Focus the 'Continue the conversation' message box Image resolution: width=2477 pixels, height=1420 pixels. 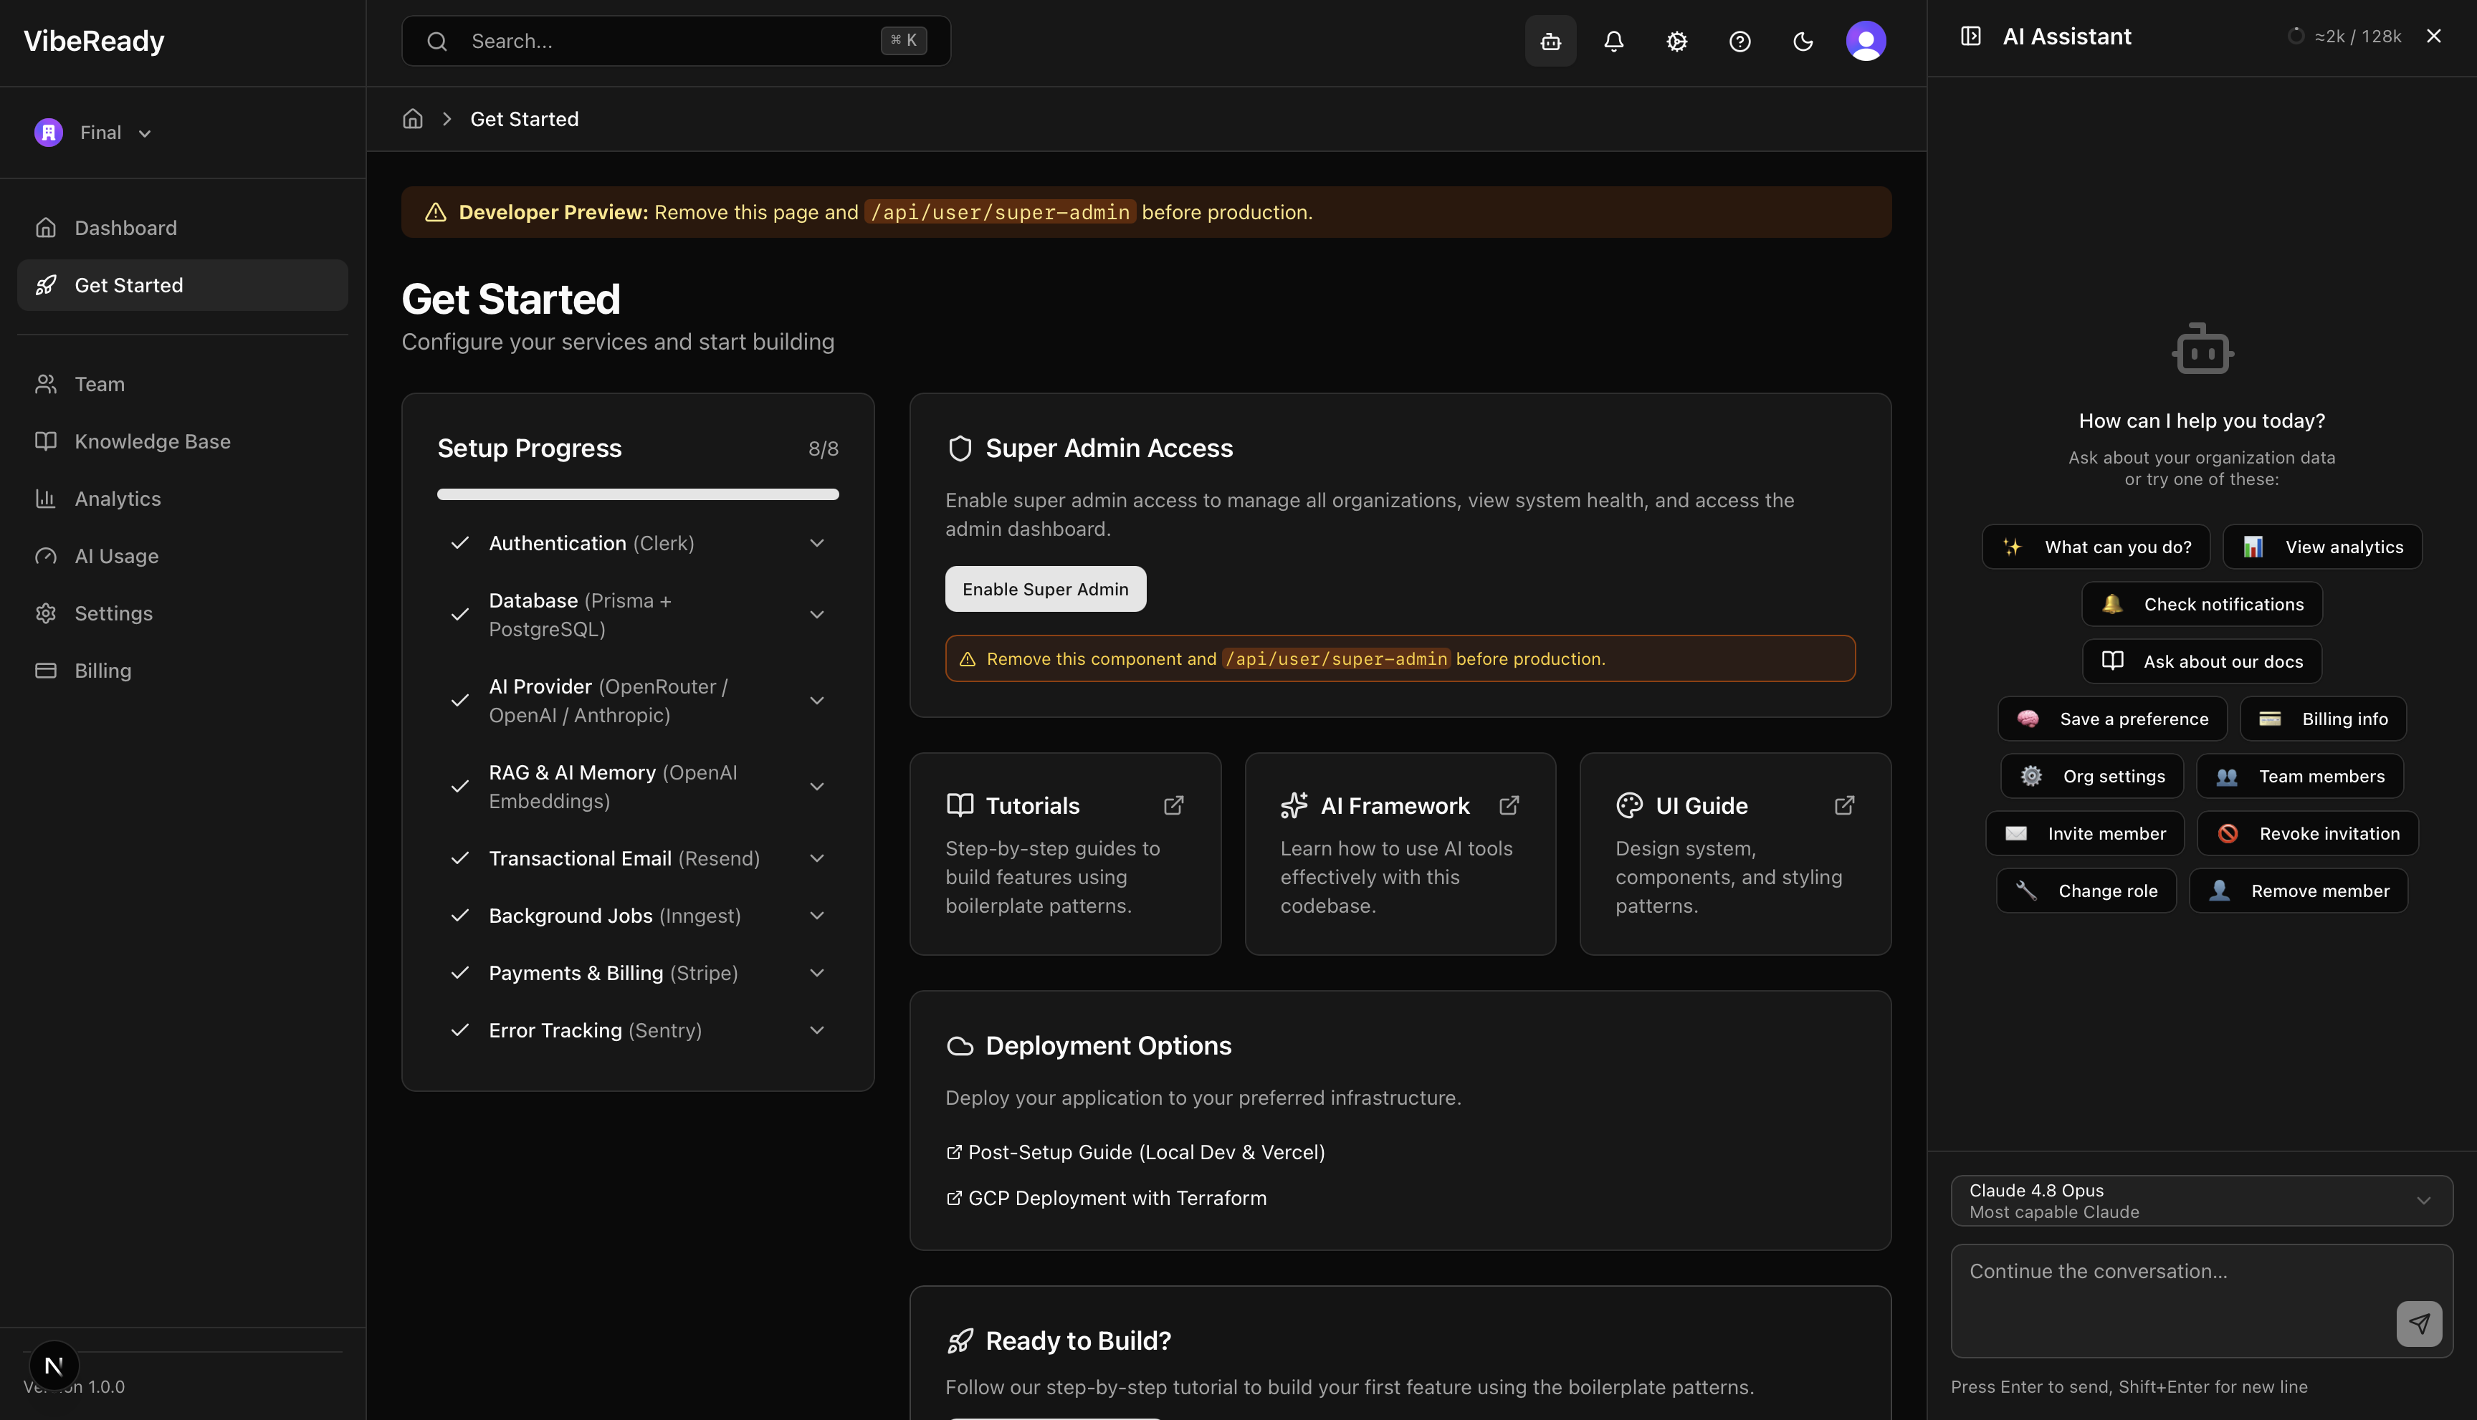[x=2201, y=1300]
